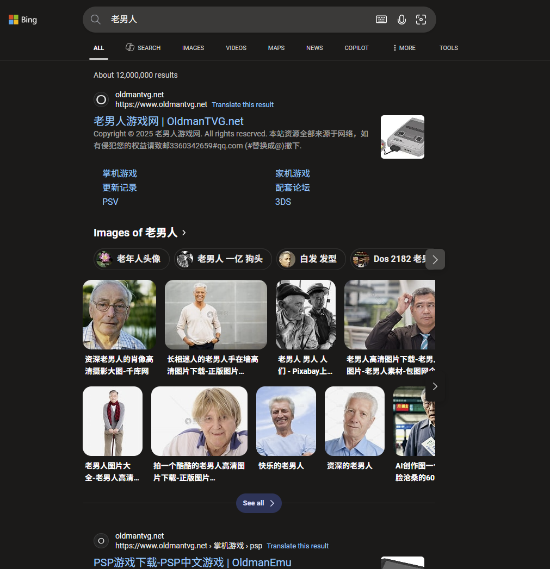This screenshot has height=569, width=550.
Task: Open the on-screen keyboard icon
Action: [381, 20]
